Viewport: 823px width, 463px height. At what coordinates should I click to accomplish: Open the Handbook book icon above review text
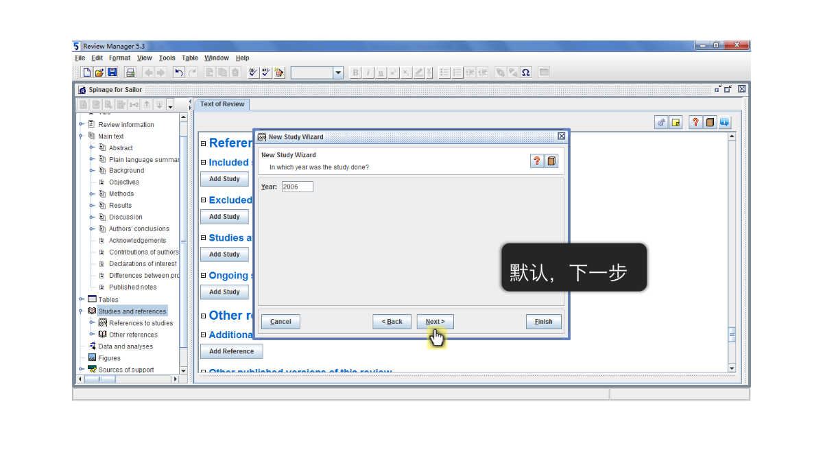coord(710,122)
